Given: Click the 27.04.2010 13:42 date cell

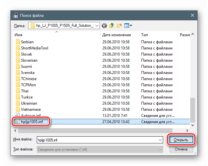Looking at the screenshot, I should coord(116,122).
